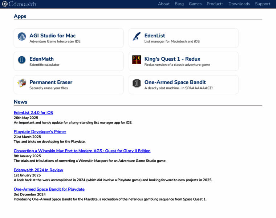
Task: Click 'A deadly slot machine...in SPAAAAAAACE!' text
Action: point(178,88)
